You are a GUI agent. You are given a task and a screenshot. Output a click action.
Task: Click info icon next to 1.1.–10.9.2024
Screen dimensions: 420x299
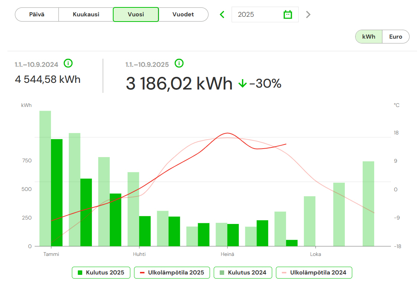point(68,64)
